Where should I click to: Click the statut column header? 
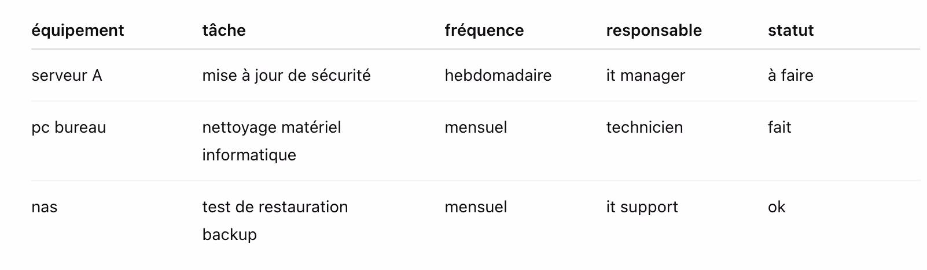(x=790, y=31)
